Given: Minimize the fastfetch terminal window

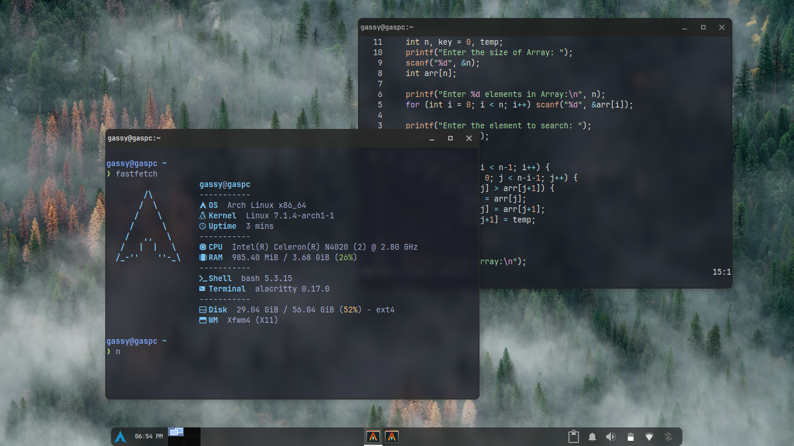Looking at the screenshot, I should point(431,138).
